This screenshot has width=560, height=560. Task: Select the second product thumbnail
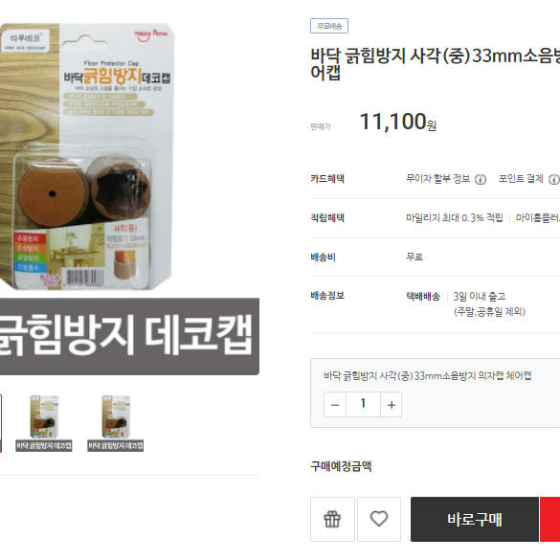coord(44,423)
